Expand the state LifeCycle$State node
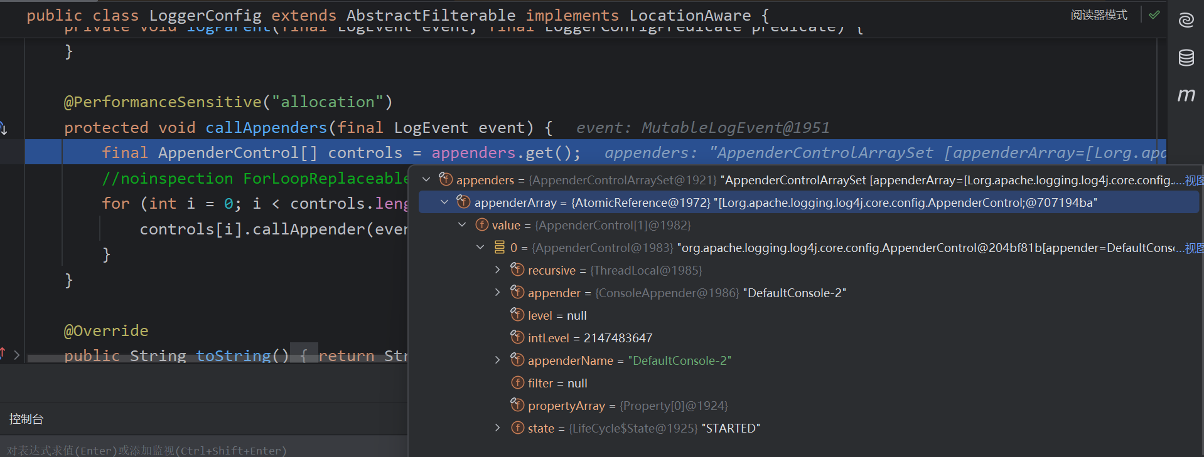1204x457 pixels. point(498,428)
